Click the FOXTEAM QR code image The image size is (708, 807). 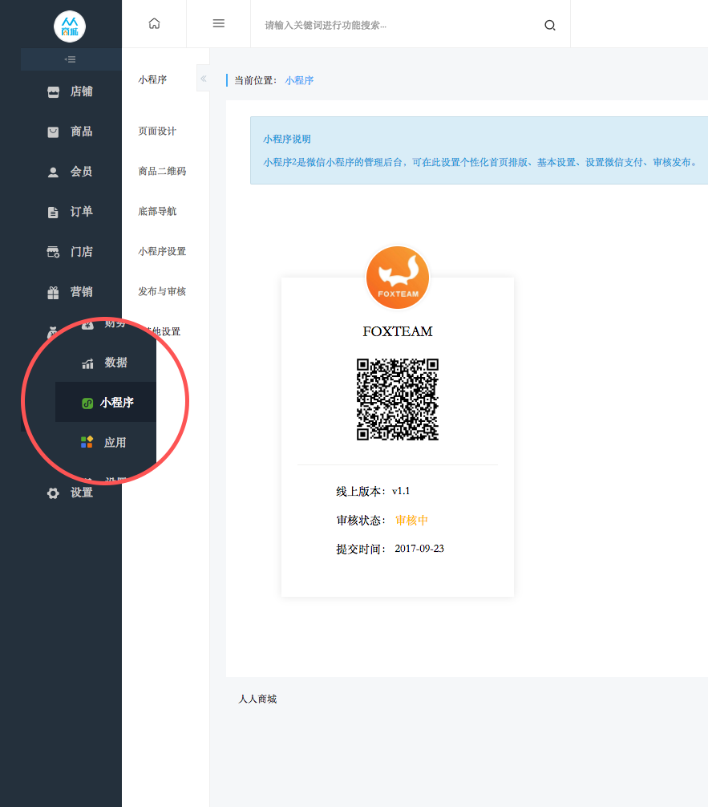398,399
